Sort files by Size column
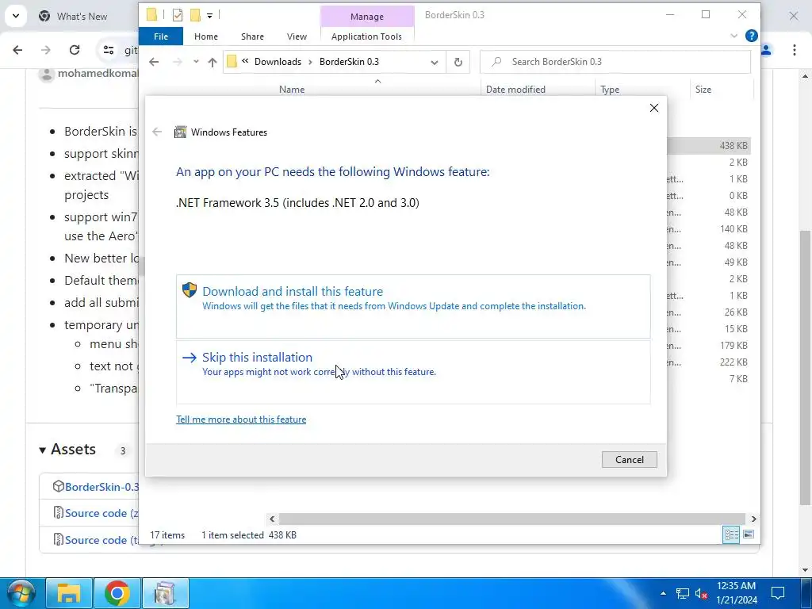 [x=703, y=90]
